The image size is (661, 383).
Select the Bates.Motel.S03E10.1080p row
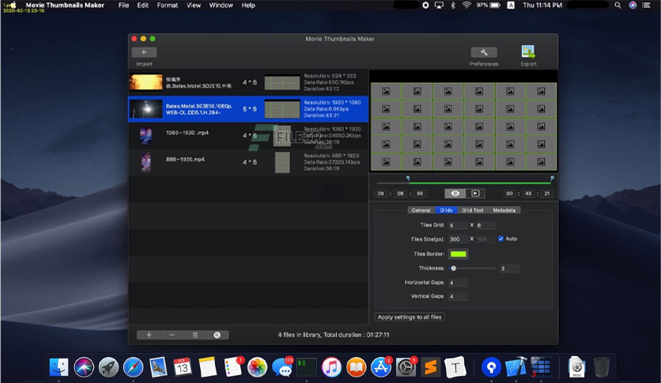[248, 109]
